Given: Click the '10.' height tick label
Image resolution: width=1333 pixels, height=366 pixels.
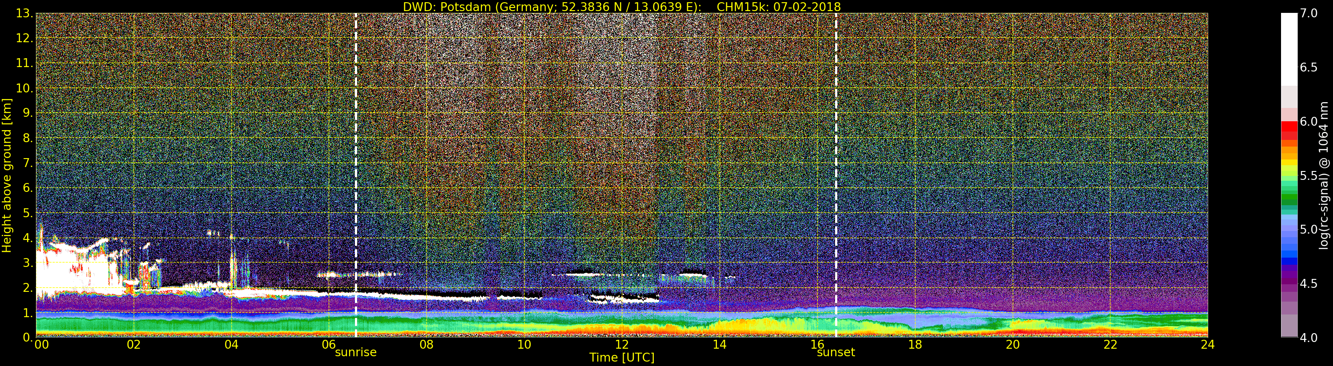Looking at the screenshot, I should [x=24, y=88].
